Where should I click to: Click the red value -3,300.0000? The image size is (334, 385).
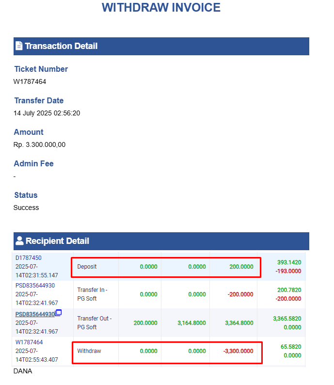coord(239,351)
